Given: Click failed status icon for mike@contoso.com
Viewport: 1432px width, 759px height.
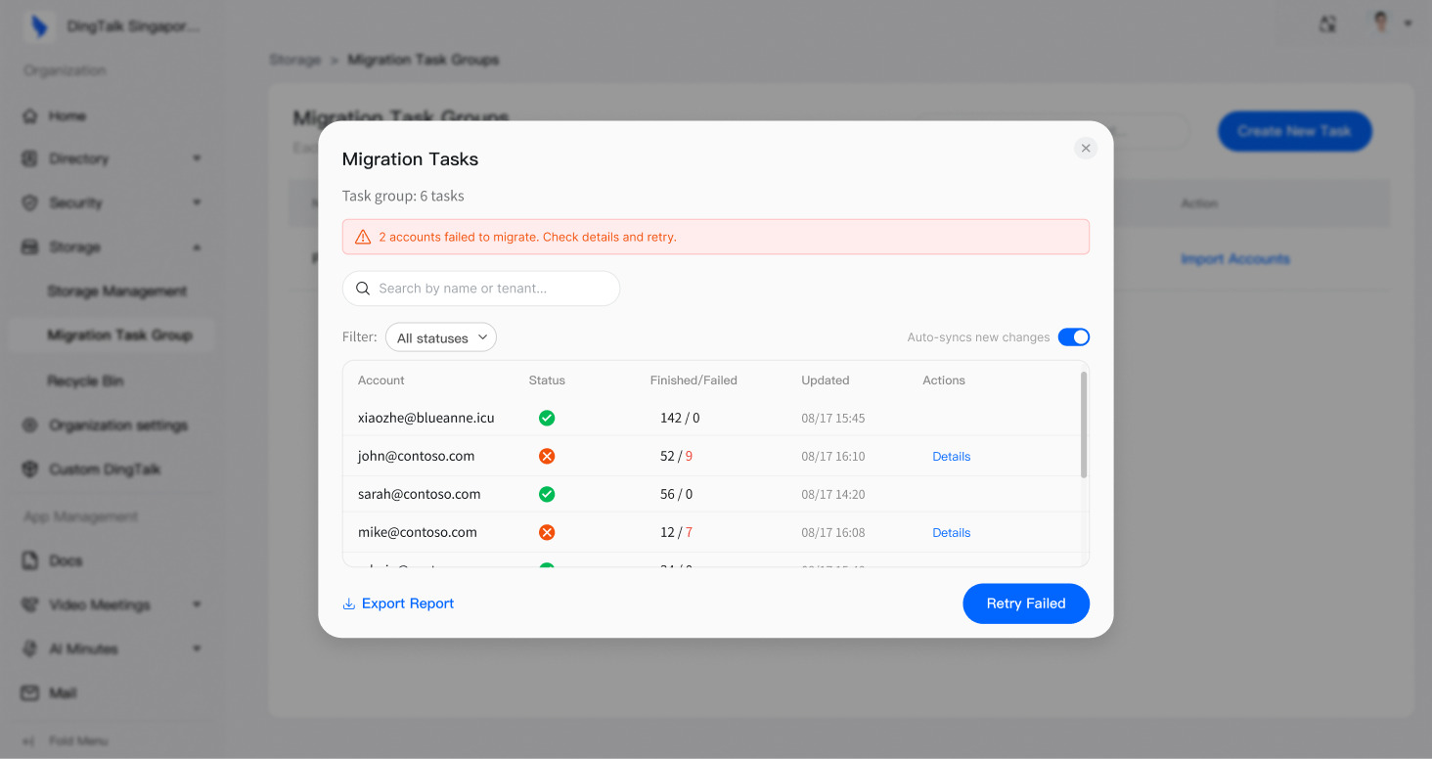Looking at the screenshot, I should pos(547,532).
